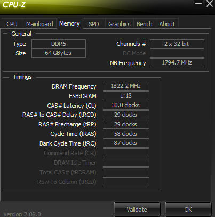The image size is (215, 217).
Task: Go to the About tab
Action: point(167,24)
